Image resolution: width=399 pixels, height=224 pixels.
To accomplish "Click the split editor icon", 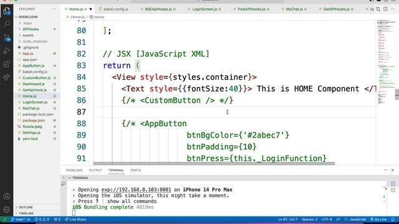I will tap(386, 9).
